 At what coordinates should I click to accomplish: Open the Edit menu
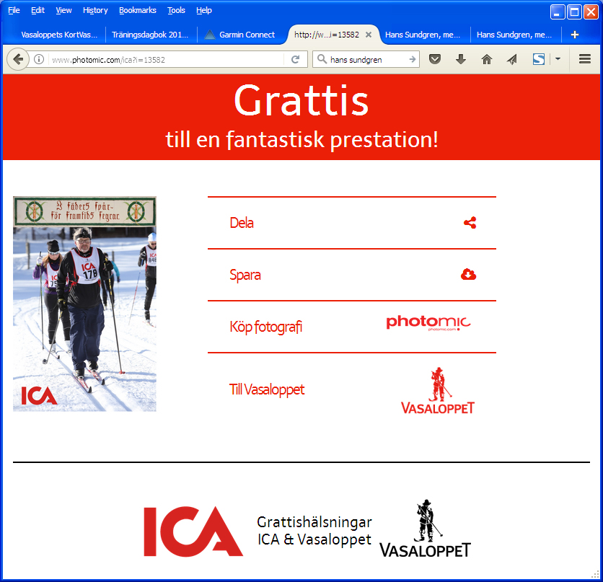click(38, 10)
